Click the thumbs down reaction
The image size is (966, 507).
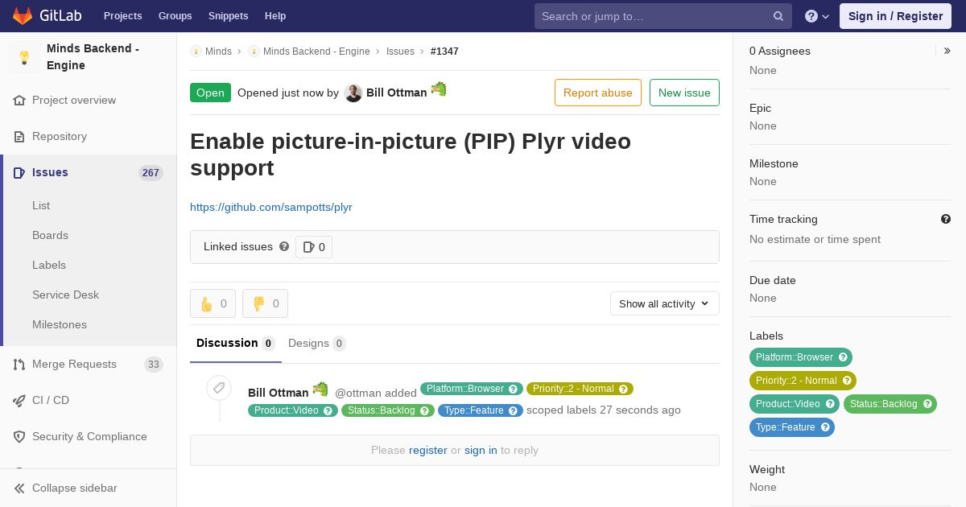pyautogui.click(x=265, y=303)
